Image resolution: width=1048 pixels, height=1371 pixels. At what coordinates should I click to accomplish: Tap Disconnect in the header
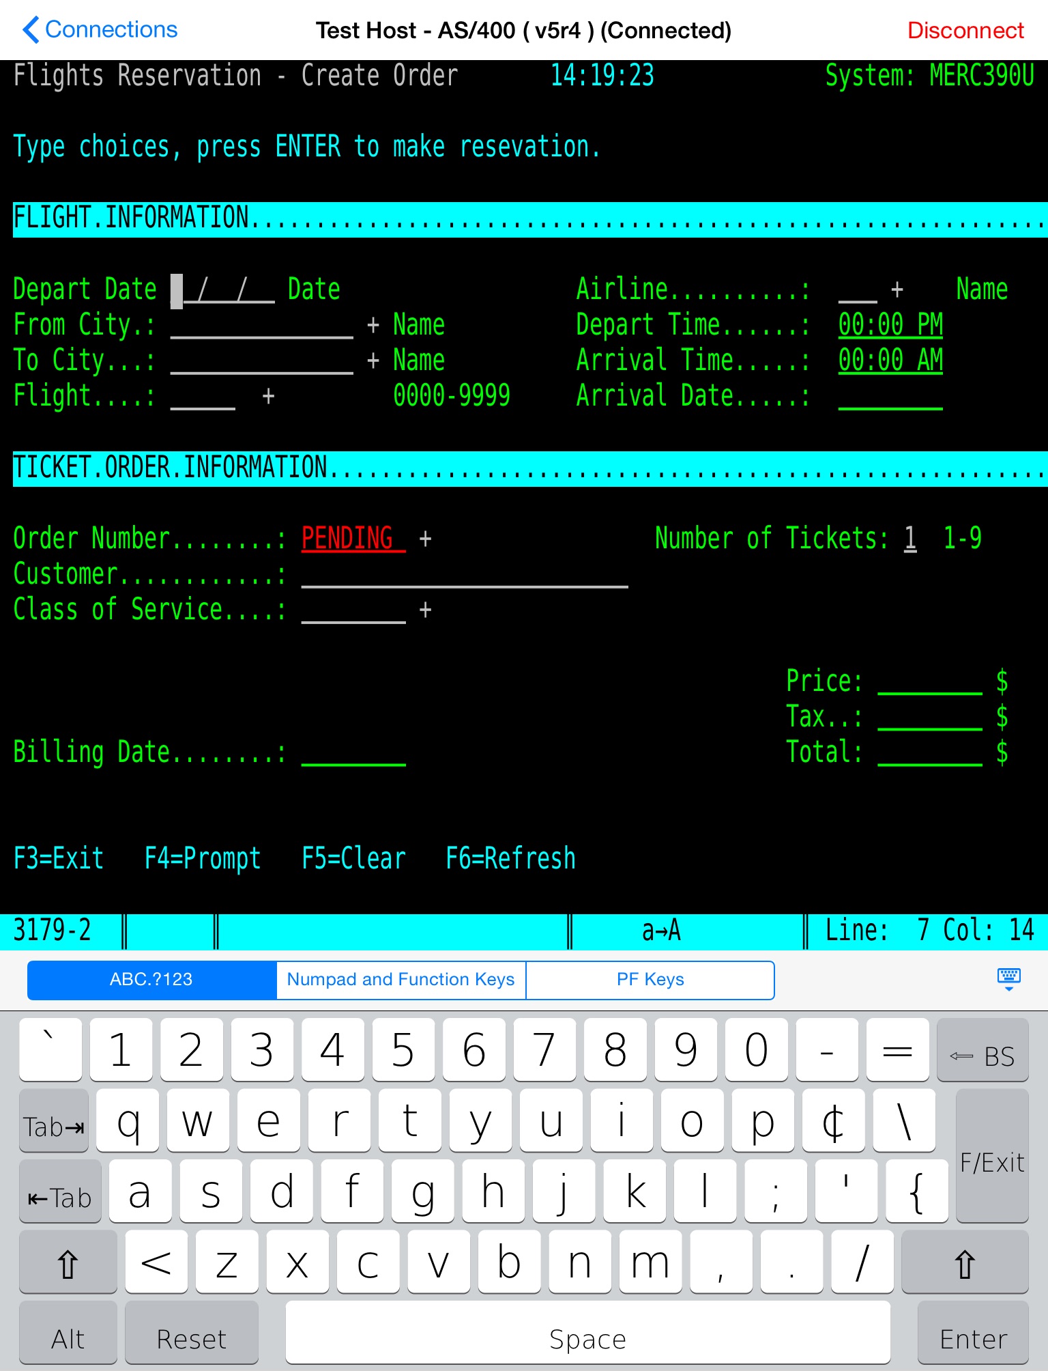965,30
